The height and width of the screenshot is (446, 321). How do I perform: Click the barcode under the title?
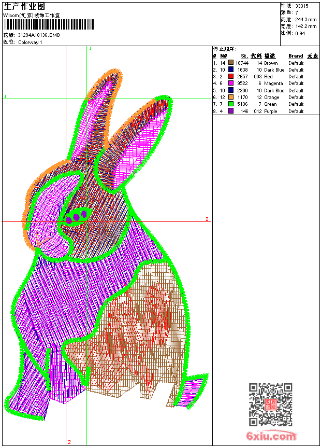[49, 24]
